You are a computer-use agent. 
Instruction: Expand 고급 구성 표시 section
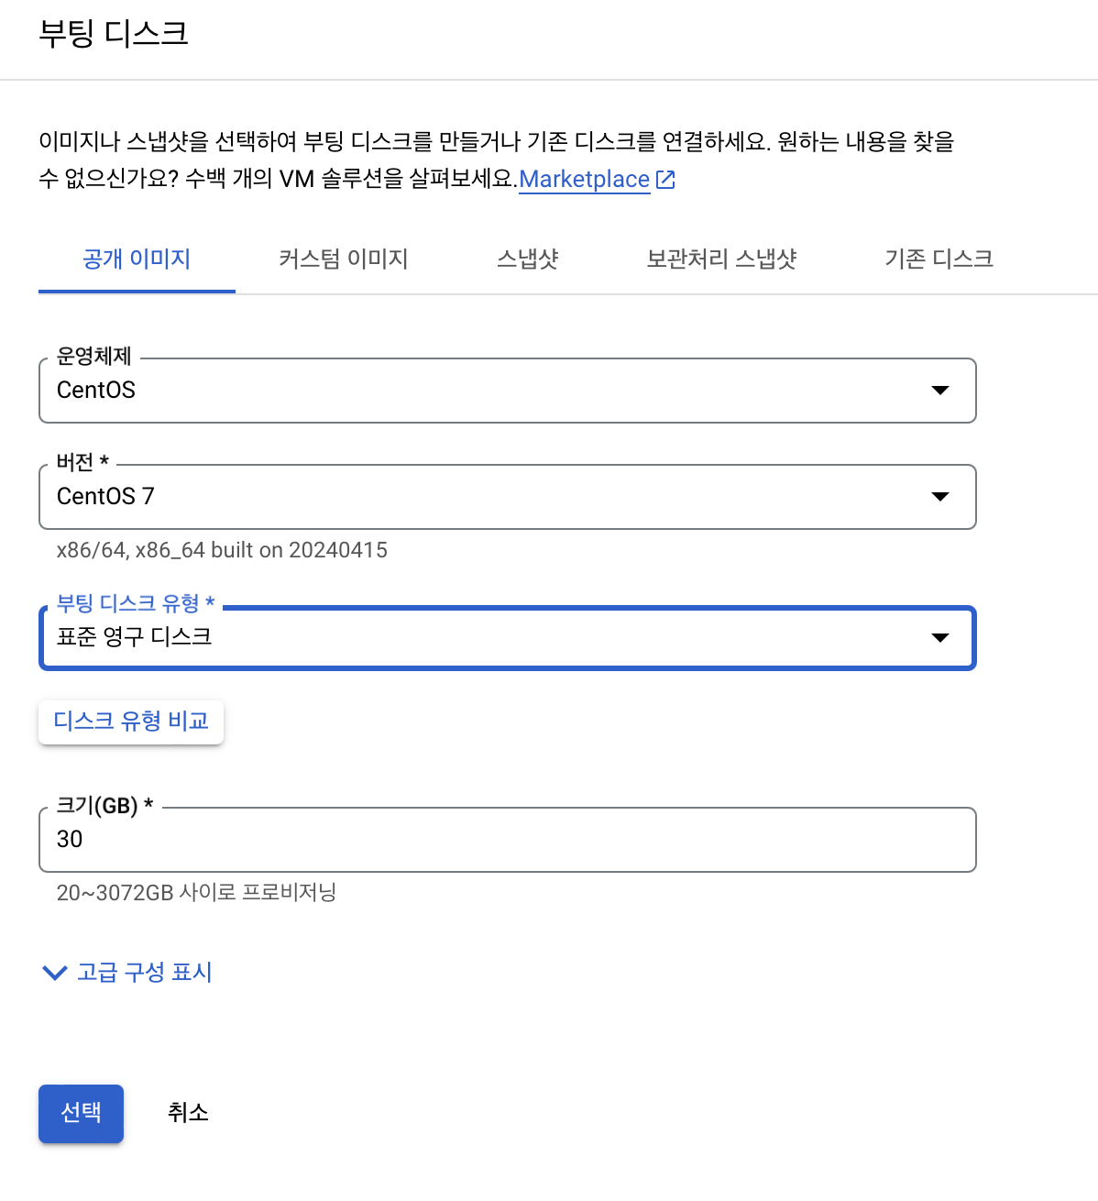click(128, 972)
